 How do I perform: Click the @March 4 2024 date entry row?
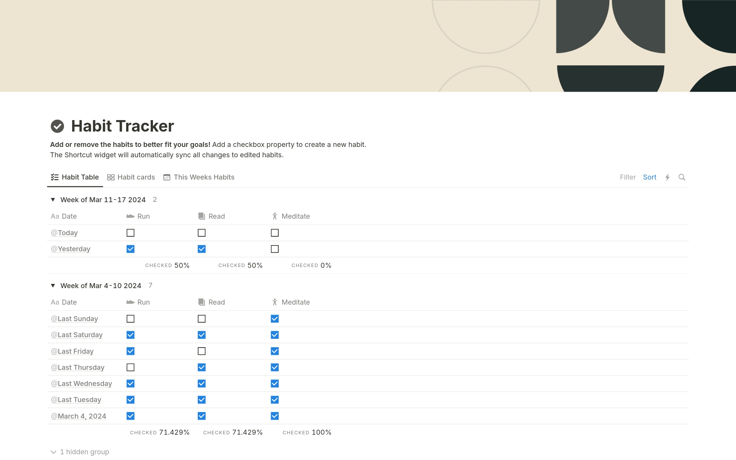pos(79,415)
